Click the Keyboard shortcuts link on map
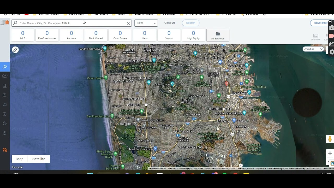Viewport: 334px width, 188px height. pyautogui.click(x=157, y=169)
